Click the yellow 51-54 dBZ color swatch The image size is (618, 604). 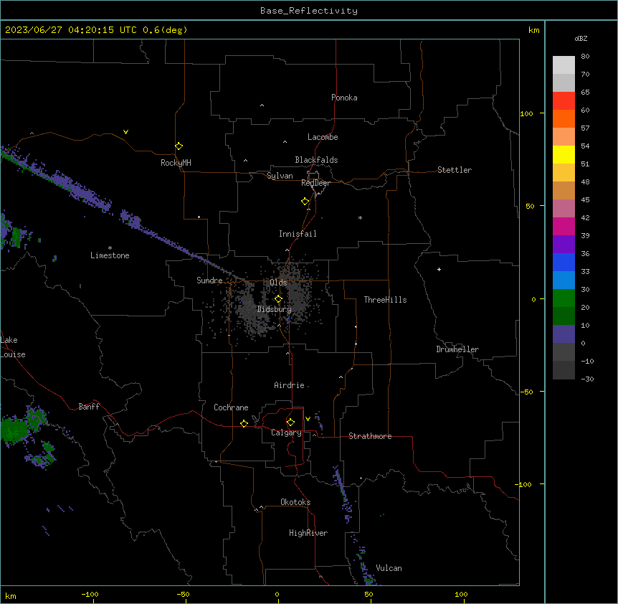point(564,154)
